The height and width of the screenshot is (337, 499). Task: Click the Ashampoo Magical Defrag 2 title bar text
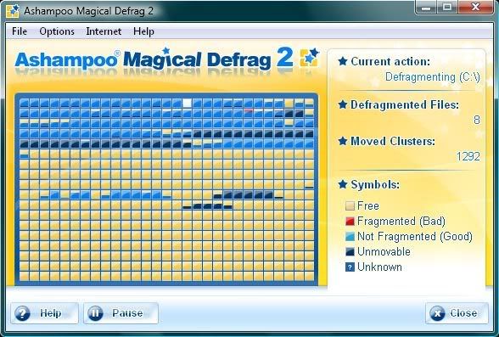(x=89, y=11)
